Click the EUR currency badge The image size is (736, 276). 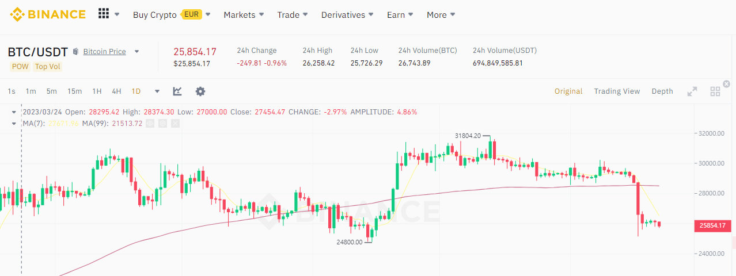point(191,14)
